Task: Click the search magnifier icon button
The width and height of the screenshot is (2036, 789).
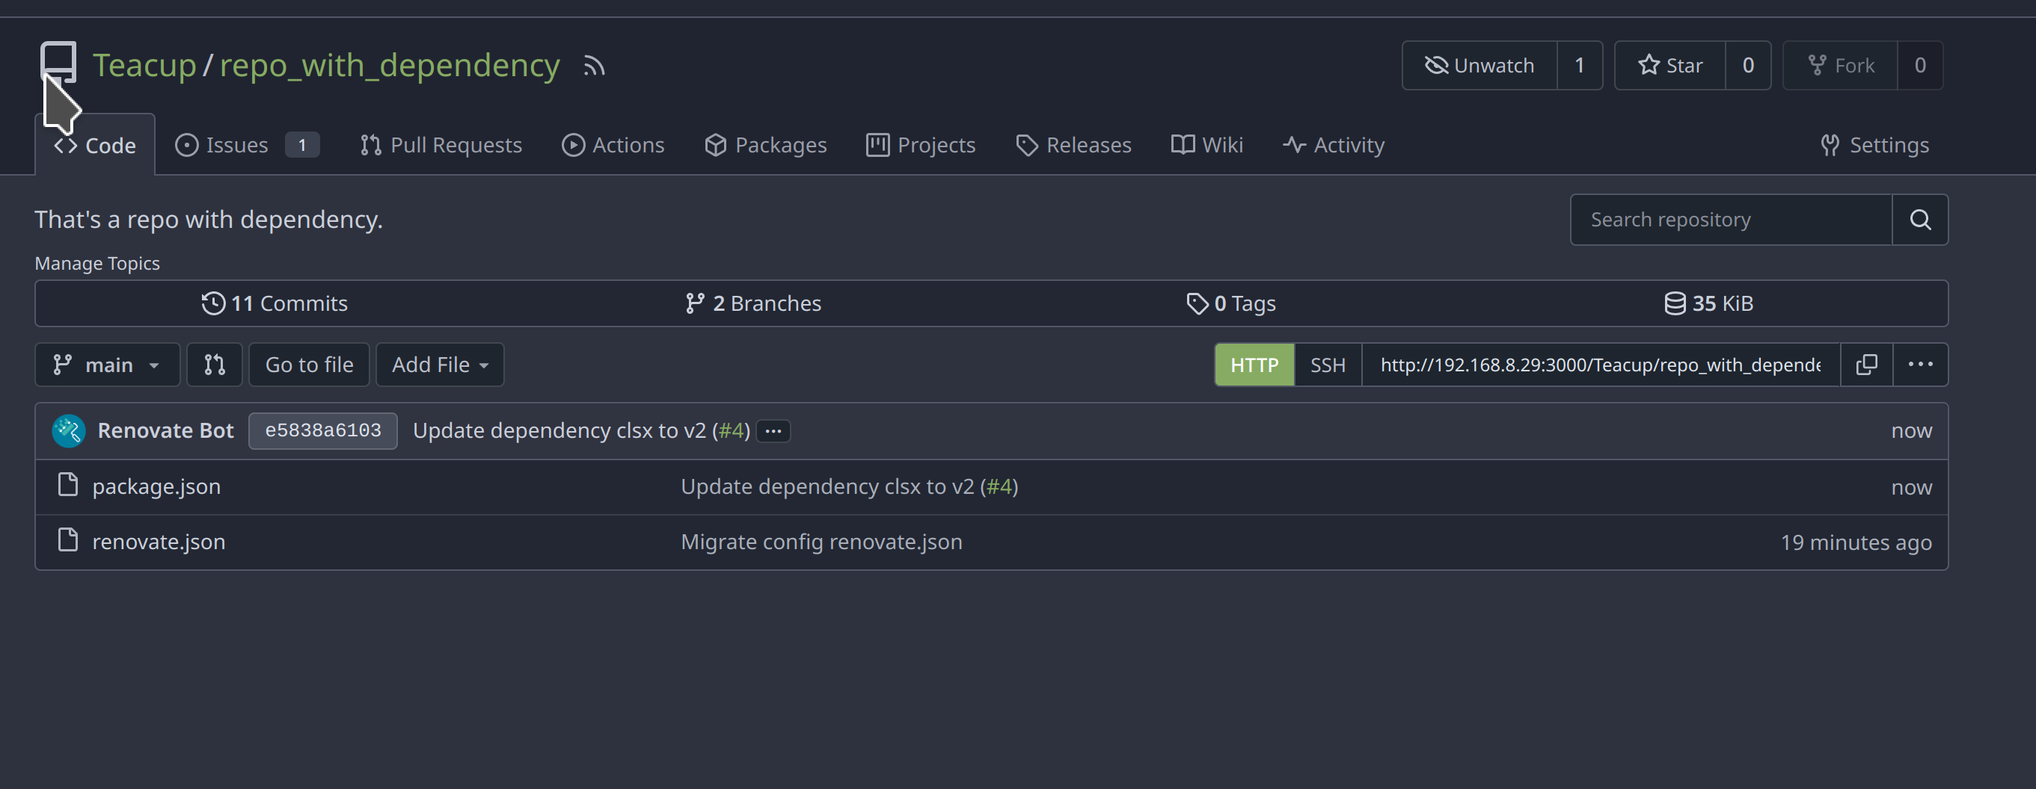Action: click(x=1920, y=220)
